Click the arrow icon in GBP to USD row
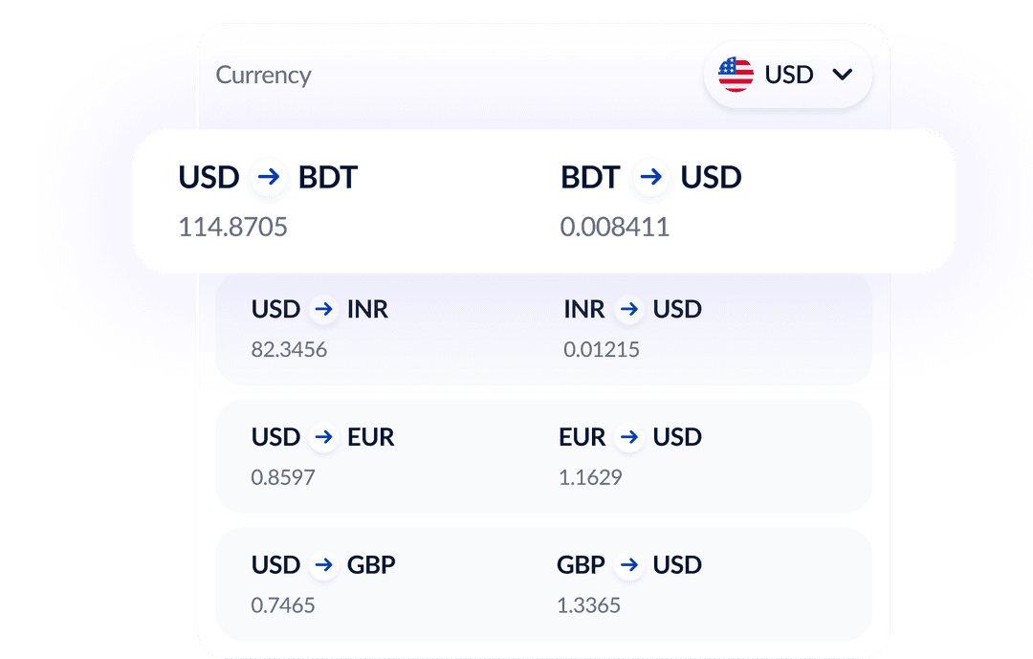The width and height of the screenshot is (1033, 659). 629,564
